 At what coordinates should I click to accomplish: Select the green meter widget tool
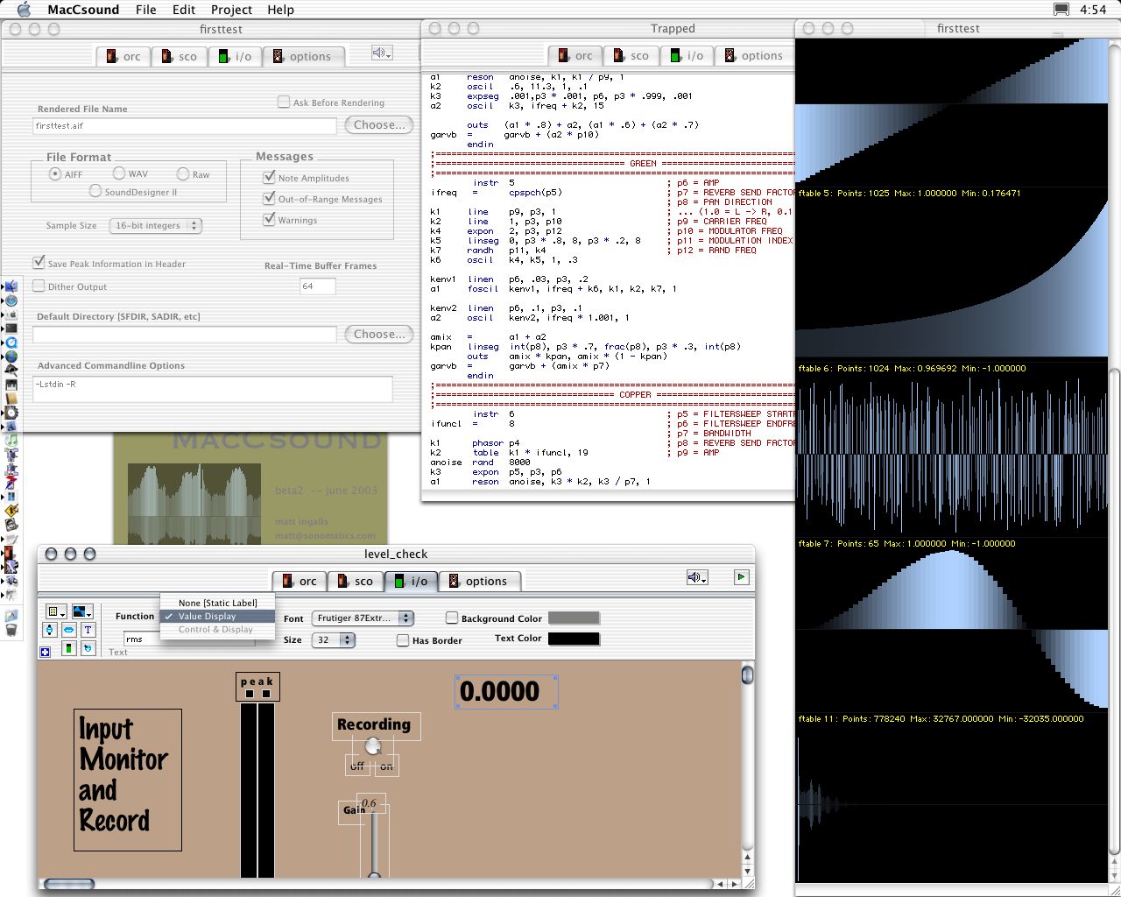click(x=68, y=648)
